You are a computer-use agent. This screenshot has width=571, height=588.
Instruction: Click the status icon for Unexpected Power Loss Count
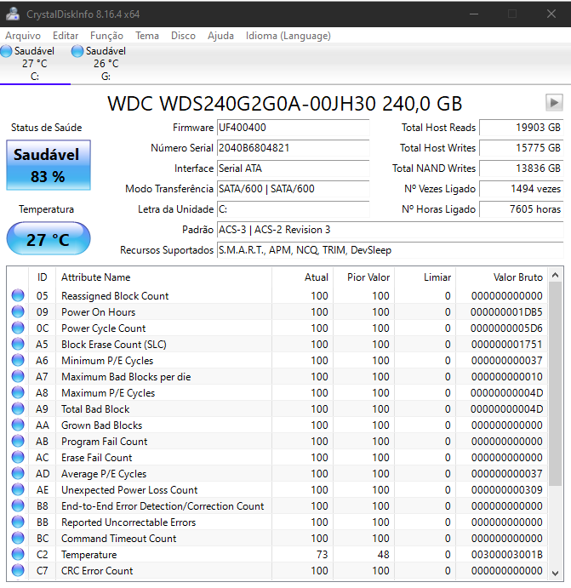[x=18, y=489]
